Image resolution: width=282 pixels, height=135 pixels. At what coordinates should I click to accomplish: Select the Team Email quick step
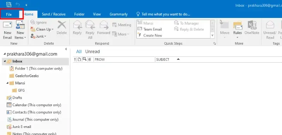coord(149,29)
